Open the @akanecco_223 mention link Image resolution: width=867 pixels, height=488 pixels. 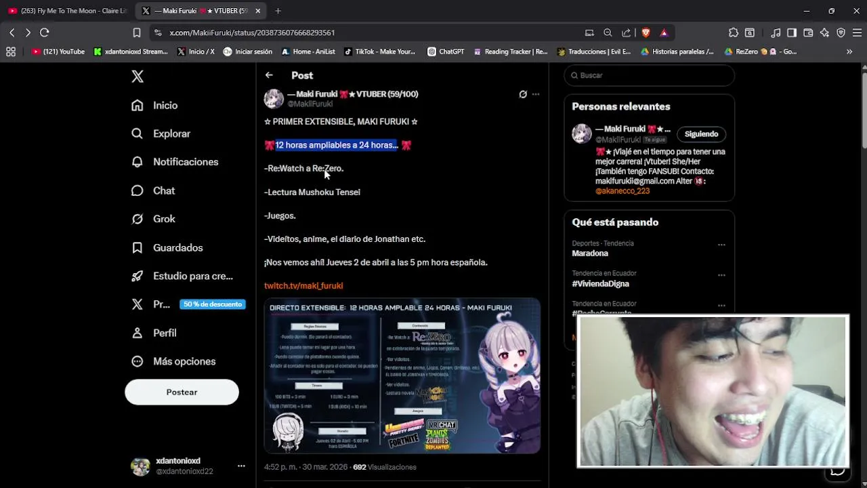[x=622, y=191]
